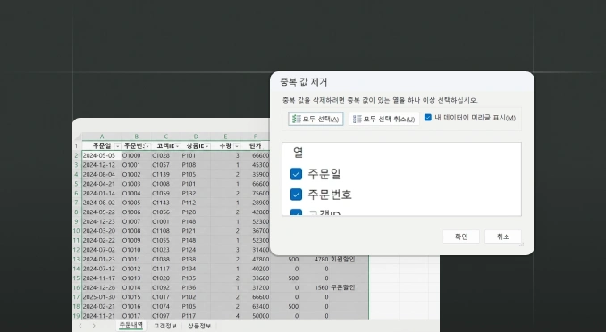Select row 19 header
Screen dimensions: 606x332
point(77,316)
